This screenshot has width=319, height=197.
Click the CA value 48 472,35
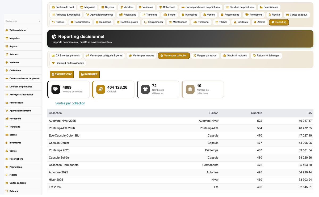tap(305, 128)
